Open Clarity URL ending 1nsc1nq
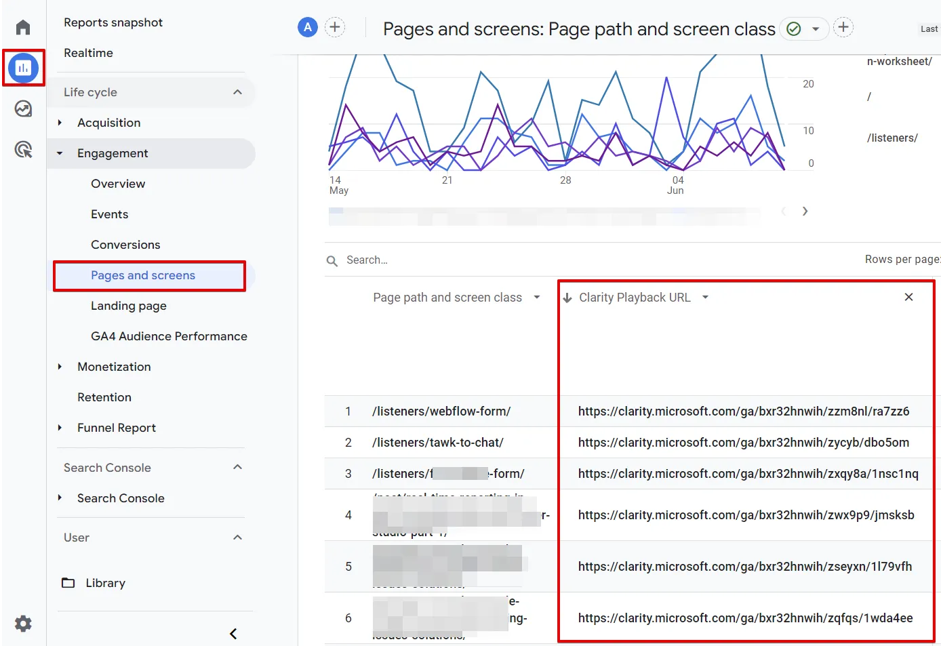The image size is (941, 646). 748,474
